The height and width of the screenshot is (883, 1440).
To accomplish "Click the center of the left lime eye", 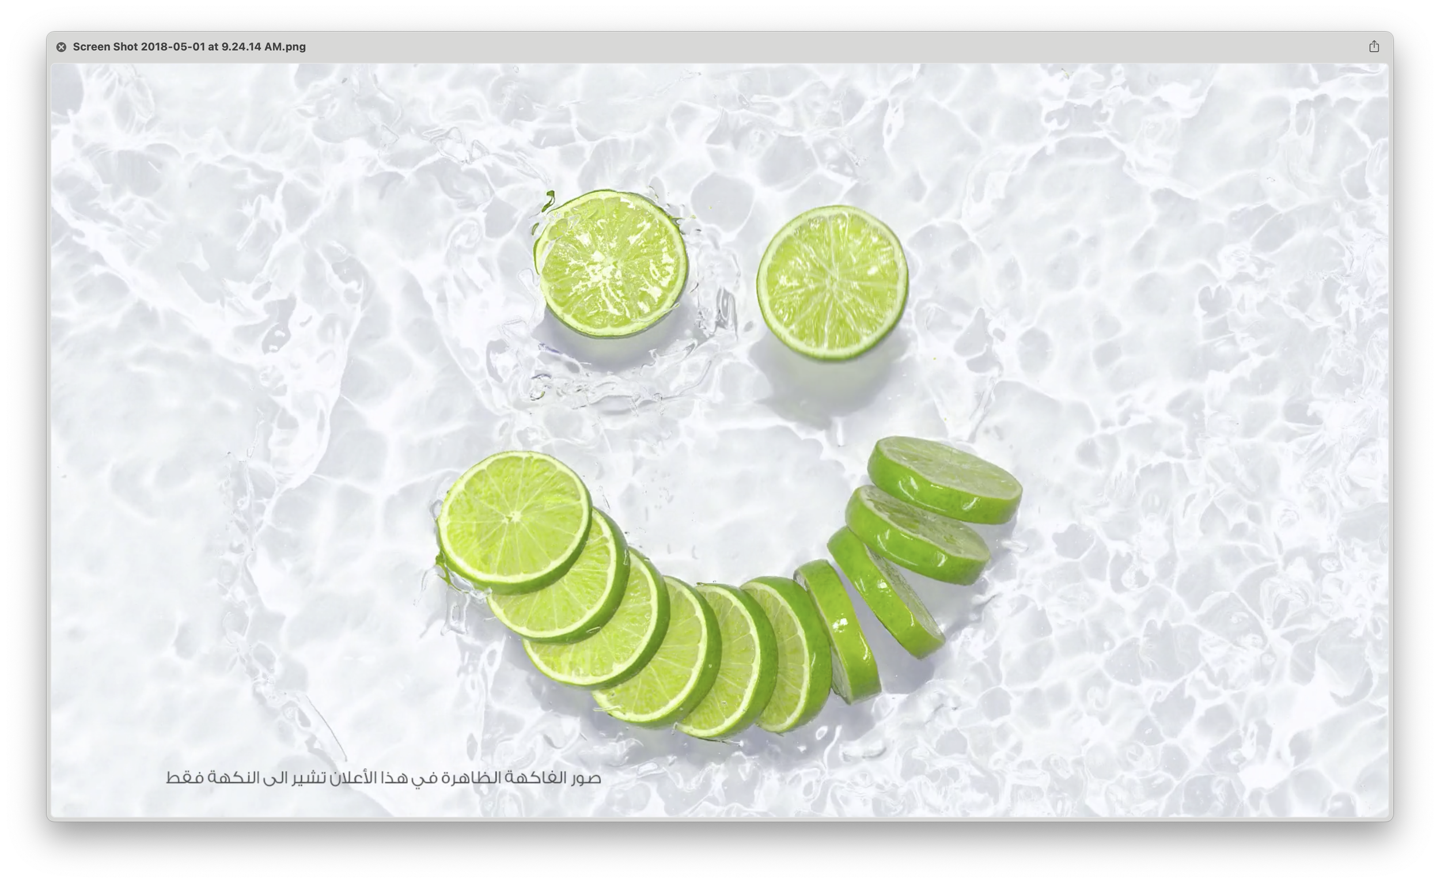I will (609, 264).
